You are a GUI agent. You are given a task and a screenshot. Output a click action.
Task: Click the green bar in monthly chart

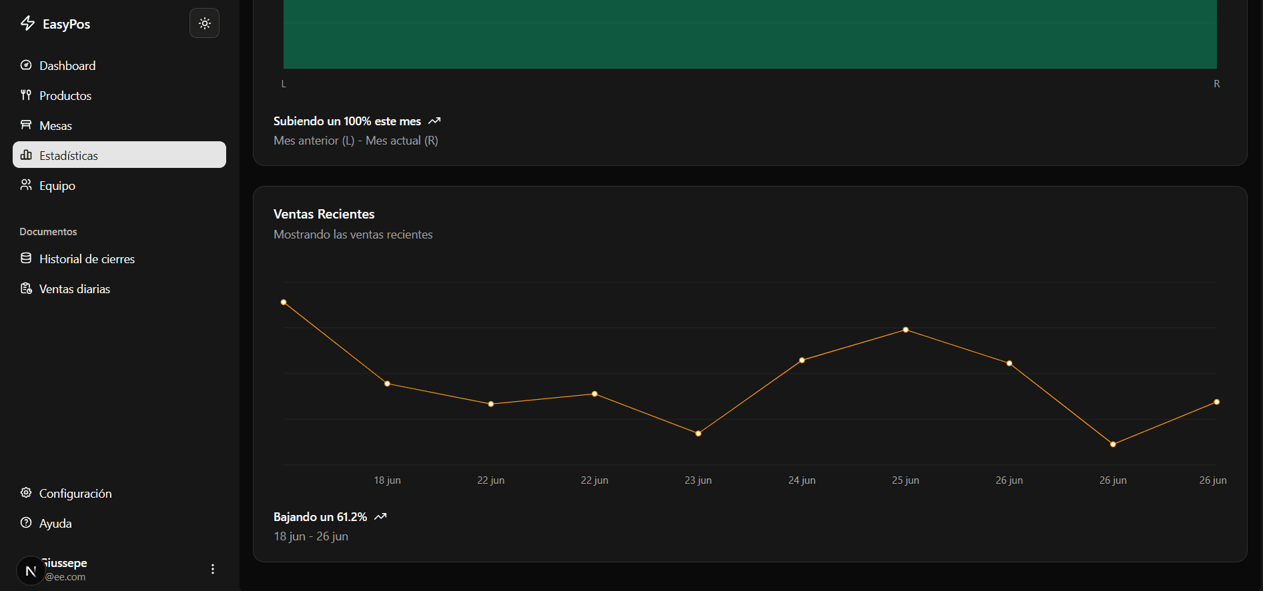coord(750,33)
